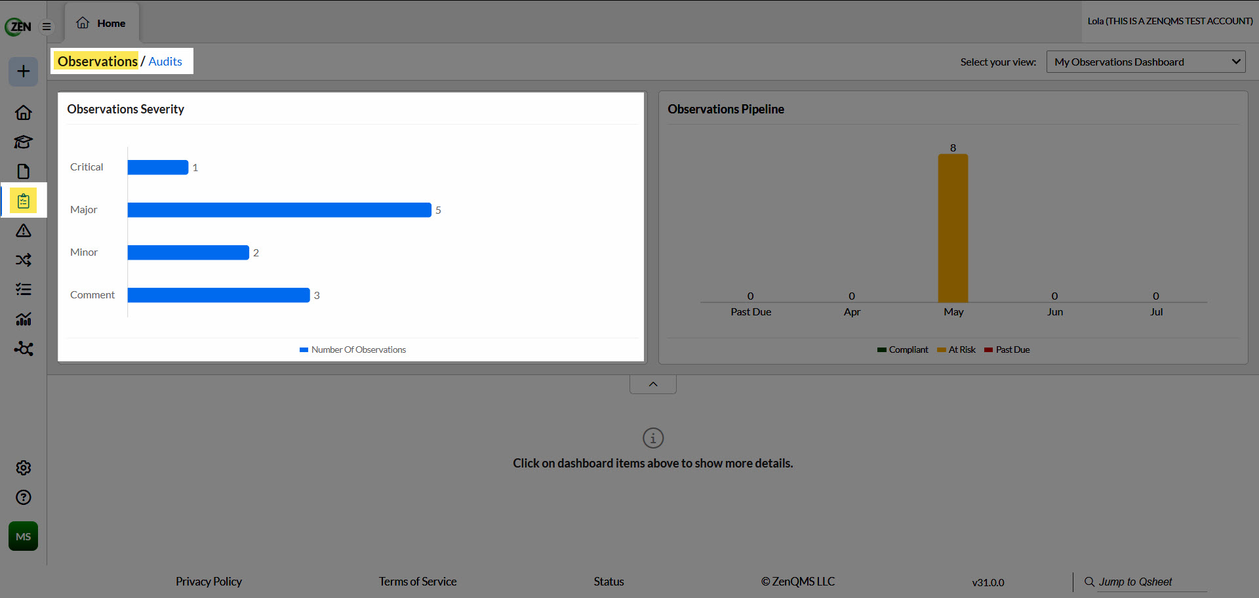Click the Minor category label
1259x598 pixels.
click(x=84, y=252)
